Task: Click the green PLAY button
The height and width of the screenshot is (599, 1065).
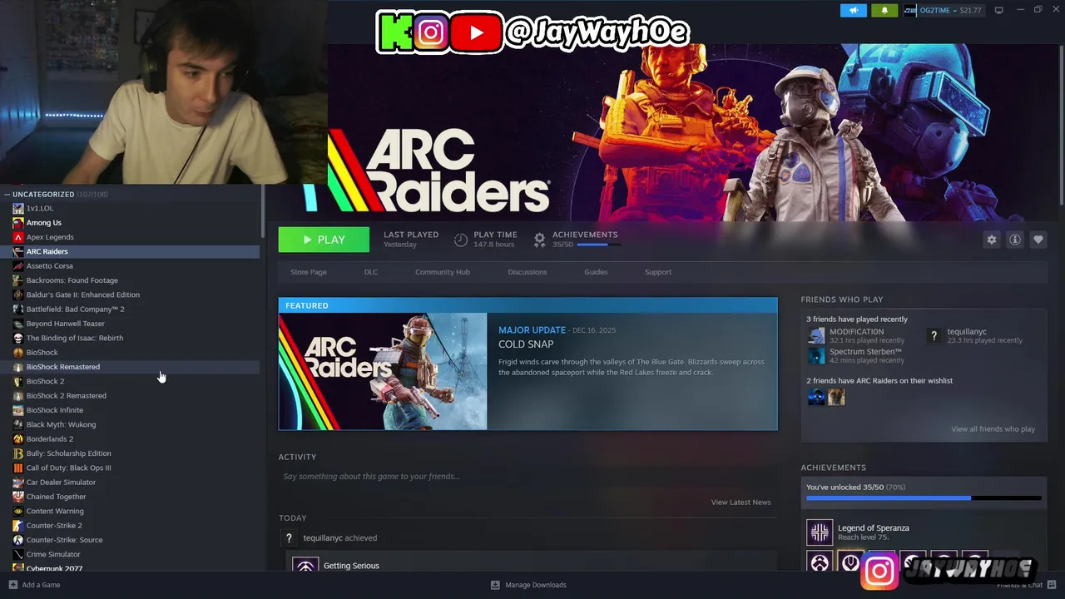Action: (324, 240)
